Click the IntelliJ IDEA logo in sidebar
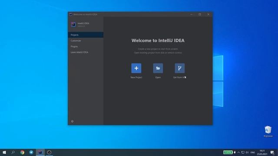The height and width of the screenshot is (156, 278). 73,24
